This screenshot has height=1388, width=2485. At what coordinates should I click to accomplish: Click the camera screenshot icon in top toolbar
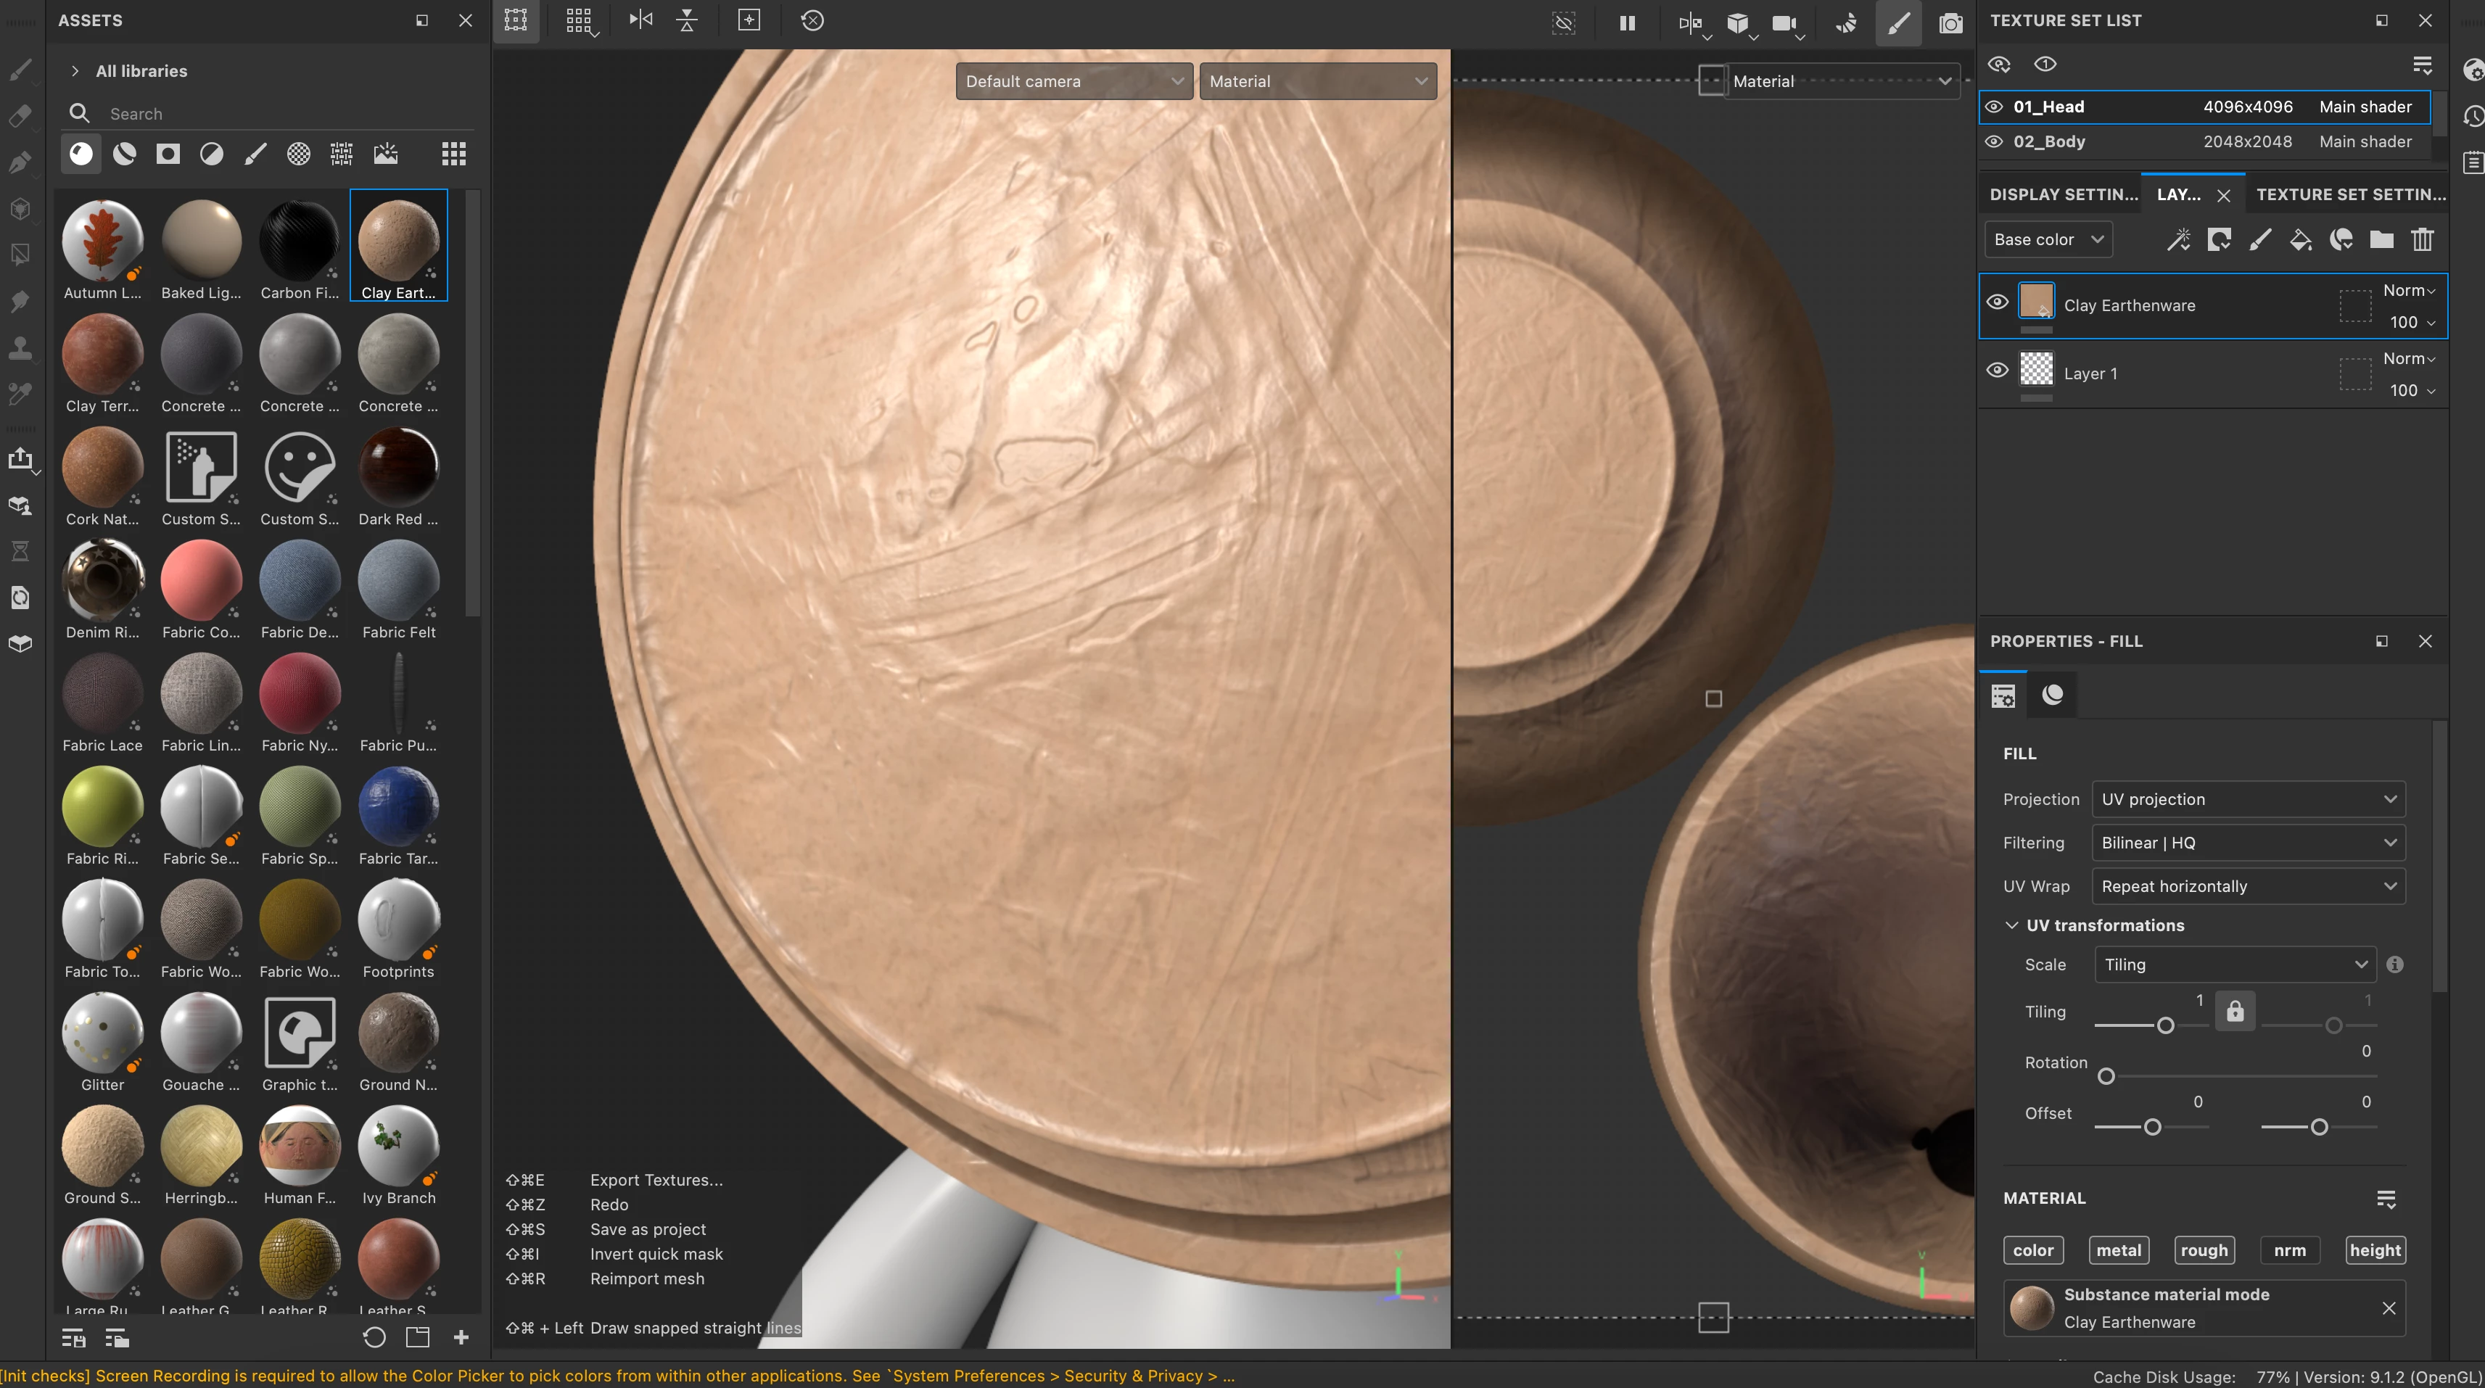[x=1950, y=22]
